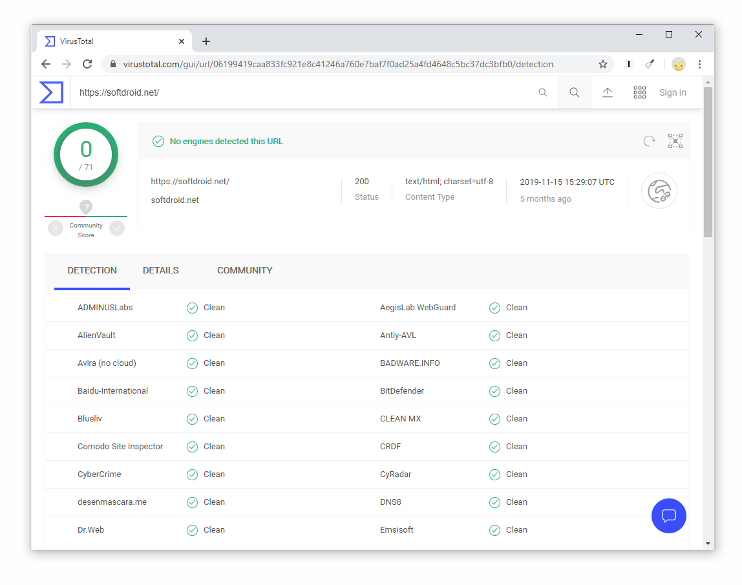Click the Baidu-International engine name
742x585 pixels.
click(112, 391)
